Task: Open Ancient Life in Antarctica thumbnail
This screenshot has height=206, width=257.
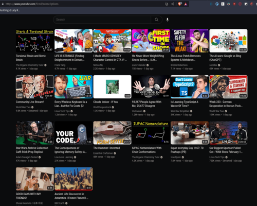Action: tap(74, 179)
